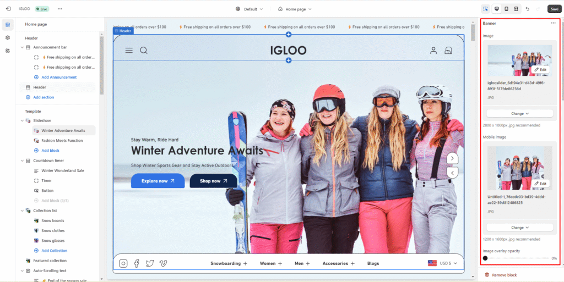The height and width of the screenshot is (282, 564).
Task: Toggle the inspector selection mode
Action: point(485,9)
